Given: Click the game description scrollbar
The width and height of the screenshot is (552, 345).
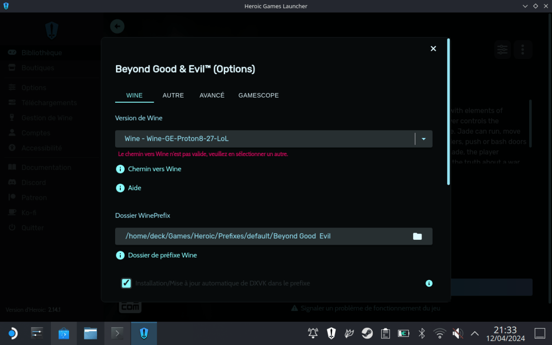Looking at the screenshot, I should (x=530, y=123).
